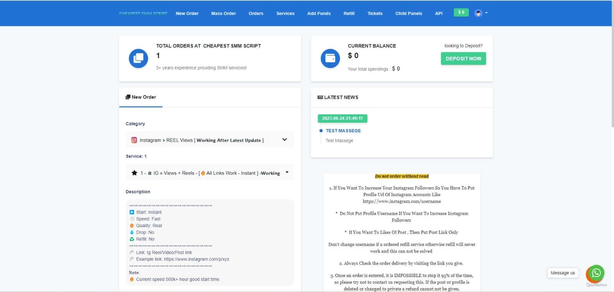Open Mass Order in navigation

tap(223, 13)
